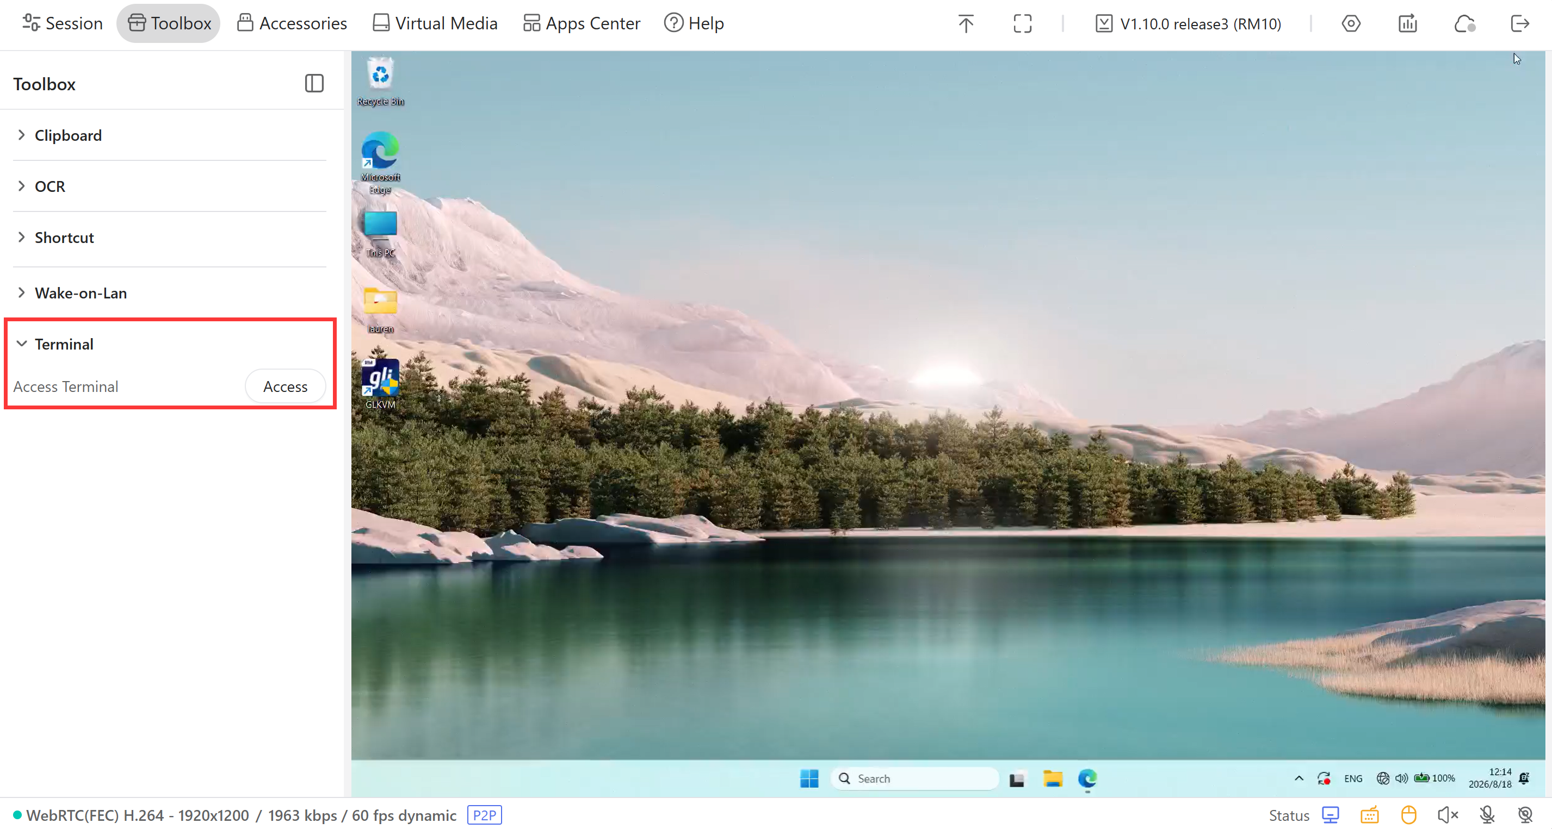The image size is (1552, 829).
Task: Select the This PC desktop icon
Action: [x=380, y=234]
